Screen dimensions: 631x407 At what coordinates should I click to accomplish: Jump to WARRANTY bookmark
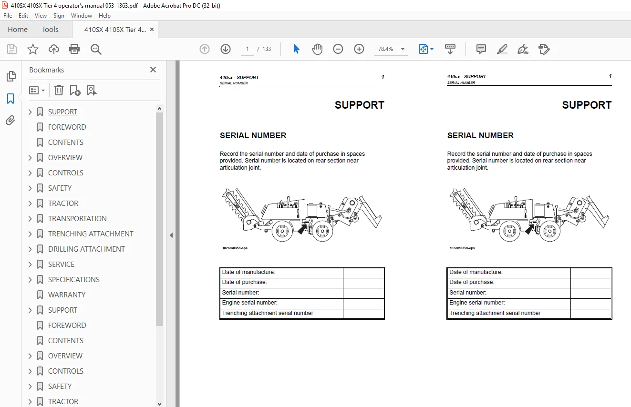click(67, 295)
